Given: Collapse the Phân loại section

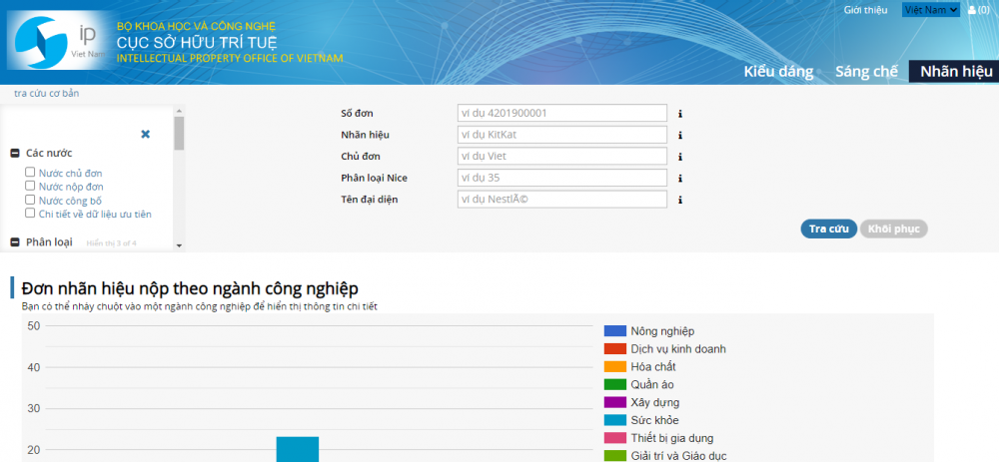Looking at the screenshot, I should (16, 242).
